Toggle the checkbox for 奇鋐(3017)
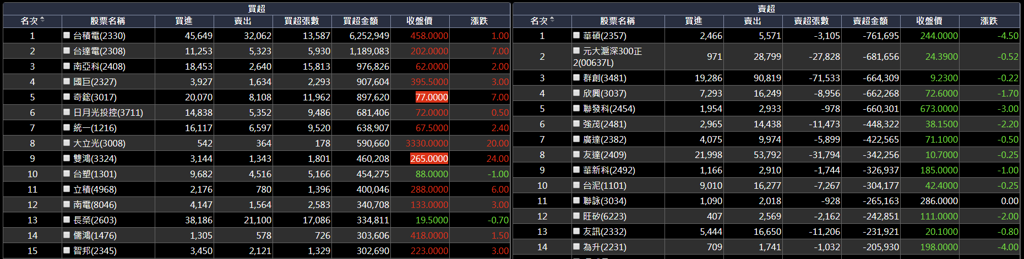1024x259 pixels. coord(67,96)
